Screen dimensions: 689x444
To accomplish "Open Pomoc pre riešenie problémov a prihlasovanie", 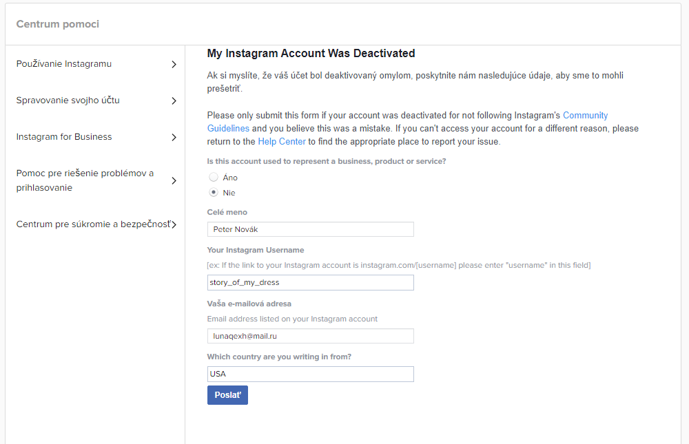I will point(85,180).
